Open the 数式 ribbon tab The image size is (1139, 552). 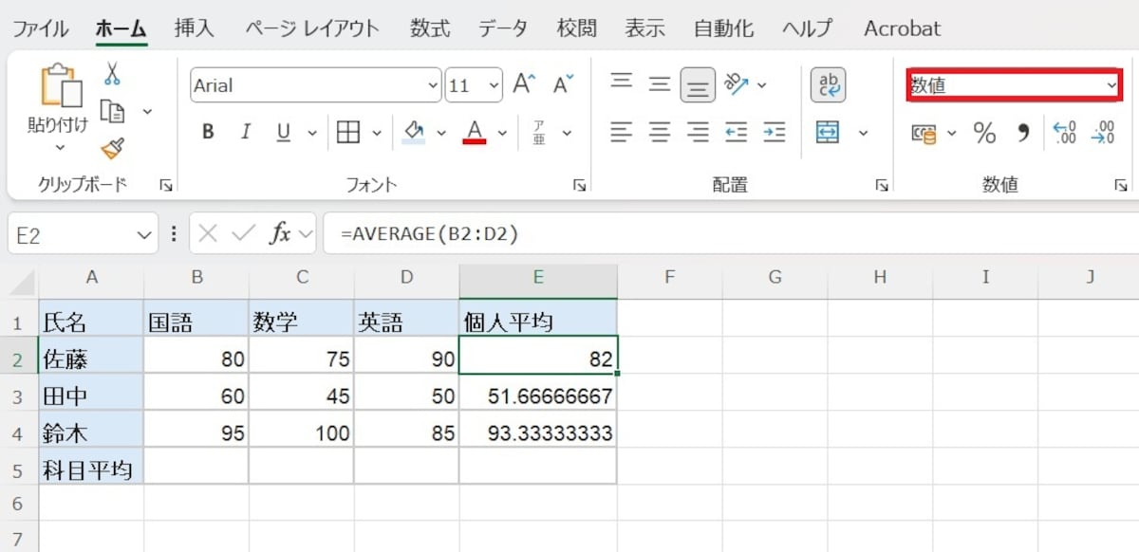(x=429, y=28)
